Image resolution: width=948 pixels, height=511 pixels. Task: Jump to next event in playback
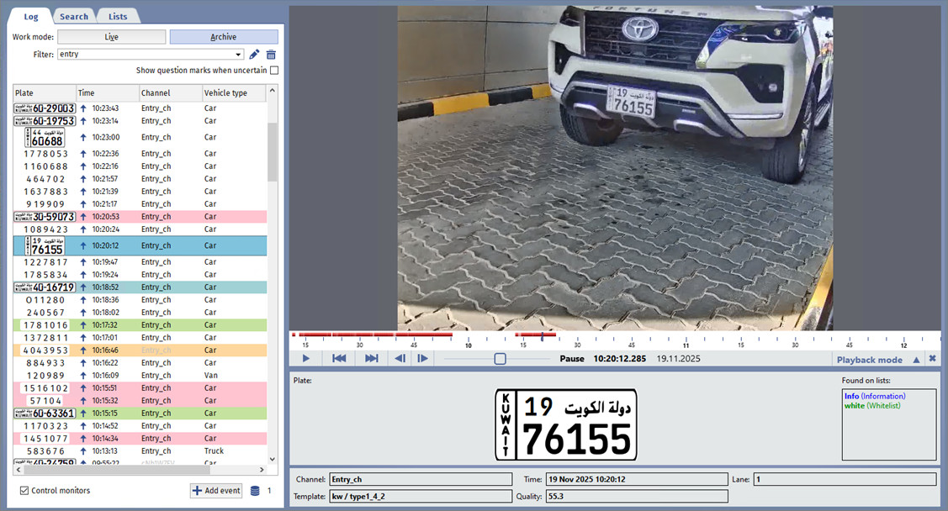[371, 359]
